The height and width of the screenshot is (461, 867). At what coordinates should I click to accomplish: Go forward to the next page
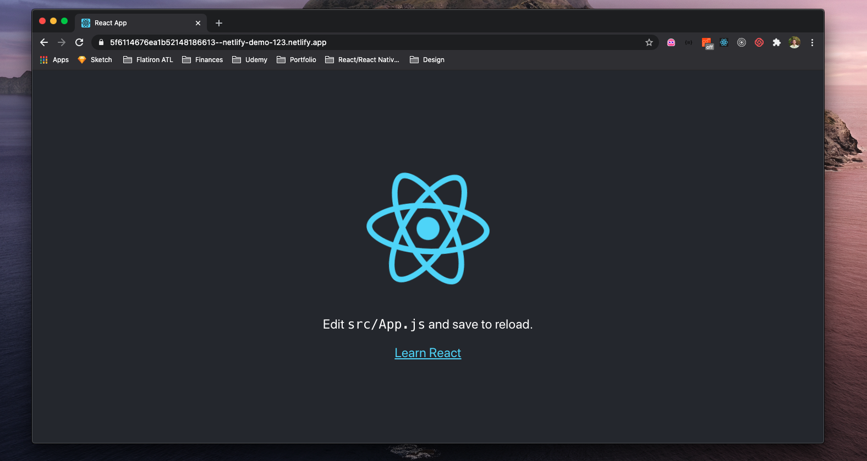point(62,42)
